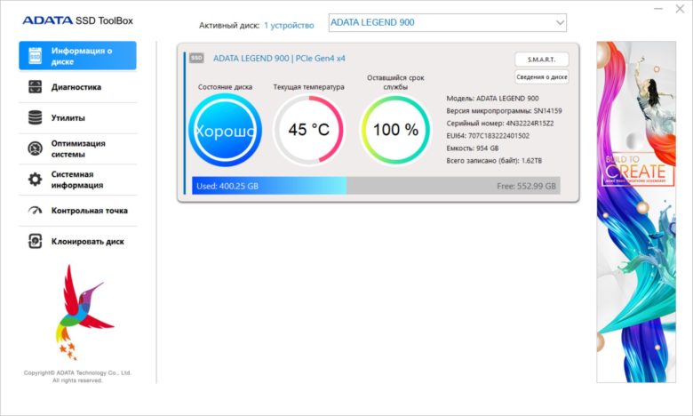Click the Серийный номер text line

point(500,124)
